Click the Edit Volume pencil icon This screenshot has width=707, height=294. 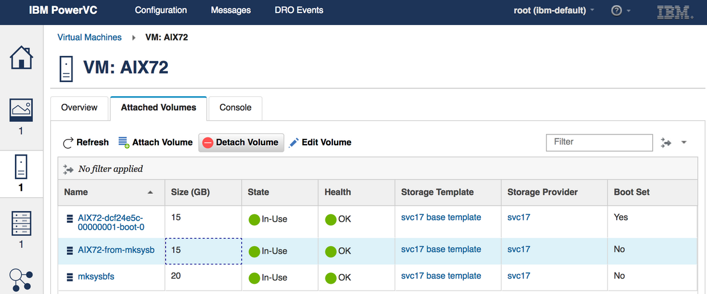(294, 142)
